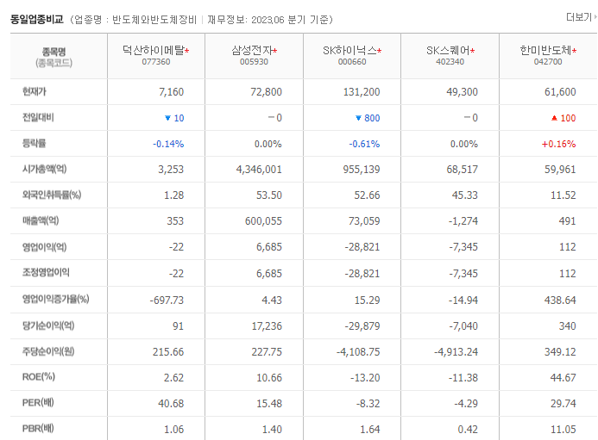Click the 등락률 row label
Viewport: 598px width, 440px height.
(x=34, y=144)
